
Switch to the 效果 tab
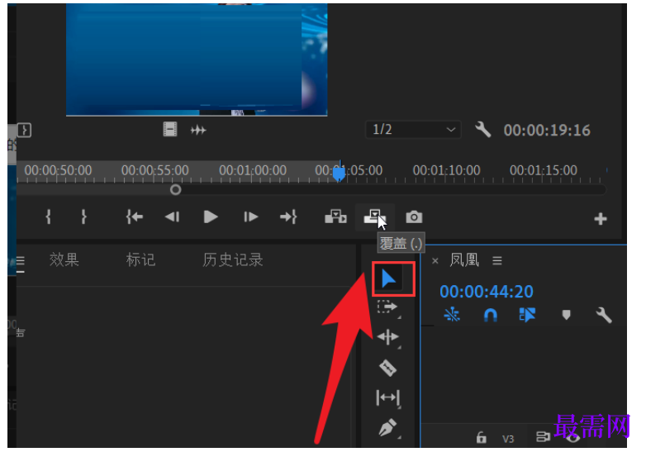click(x=64, y=260)
